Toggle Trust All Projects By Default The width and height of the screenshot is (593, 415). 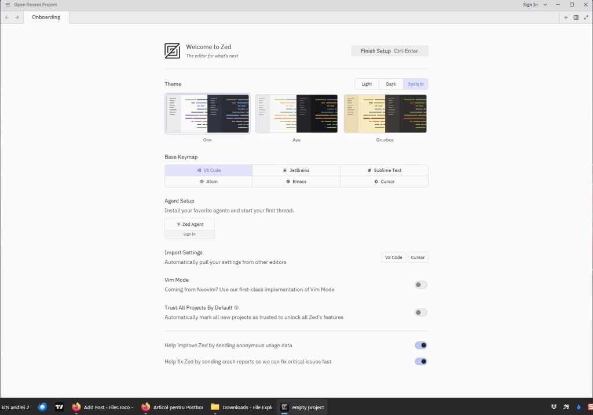(420, 313)
